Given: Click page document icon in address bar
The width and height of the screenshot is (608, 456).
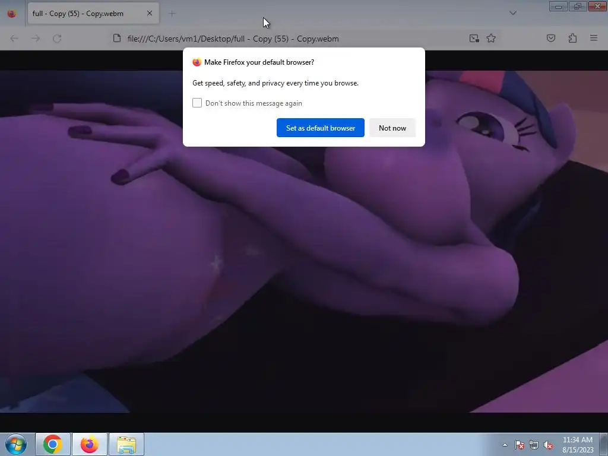Looking at the screenshot, I should (x=117, y=38).
